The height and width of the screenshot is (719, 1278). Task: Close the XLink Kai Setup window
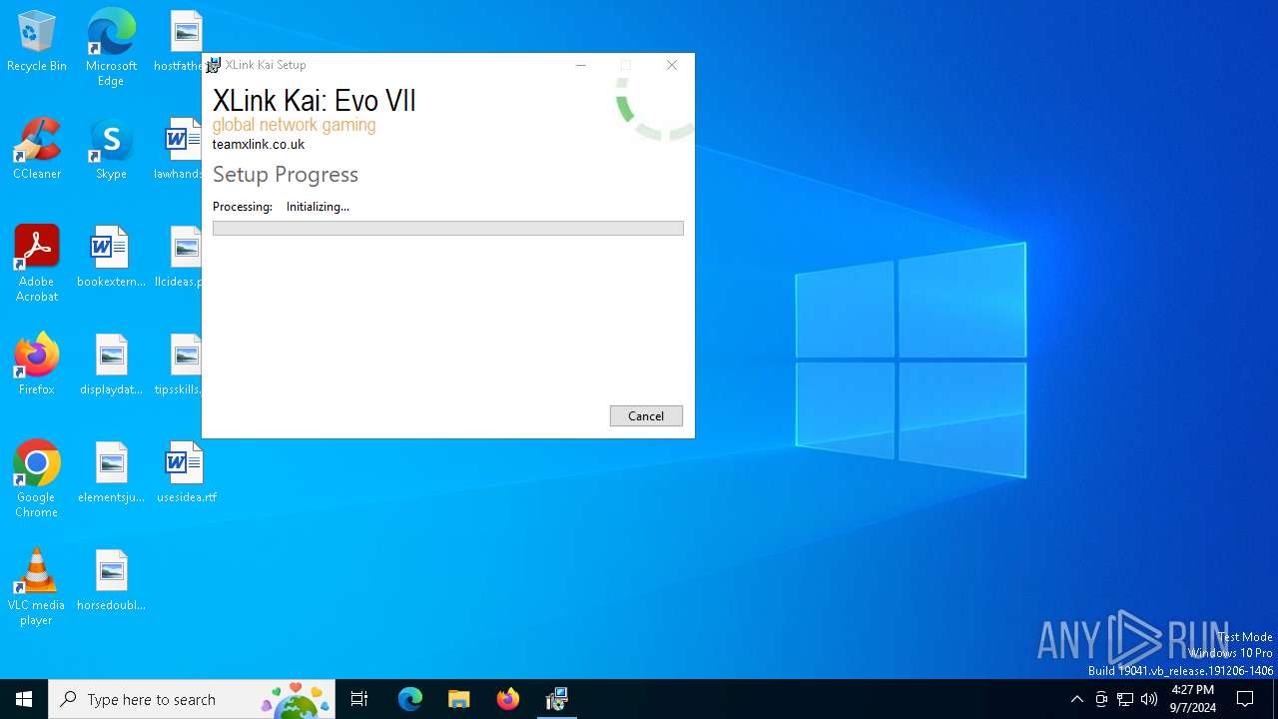[672, 65]
